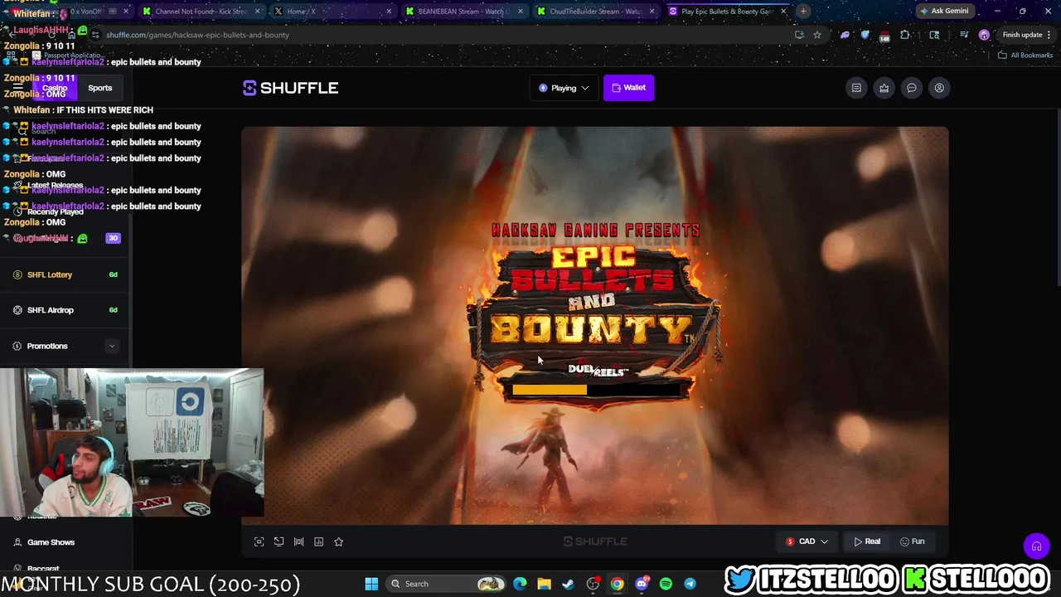Click the install app icon in address bar
Viewport: 1061px width, 597px height.
pyautogui.click(x=799, y=35)
